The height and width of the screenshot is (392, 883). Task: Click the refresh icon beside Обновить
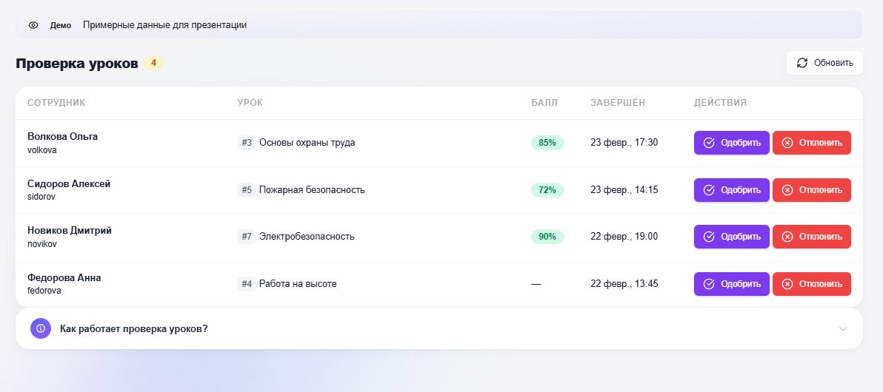tap(802, 63)
